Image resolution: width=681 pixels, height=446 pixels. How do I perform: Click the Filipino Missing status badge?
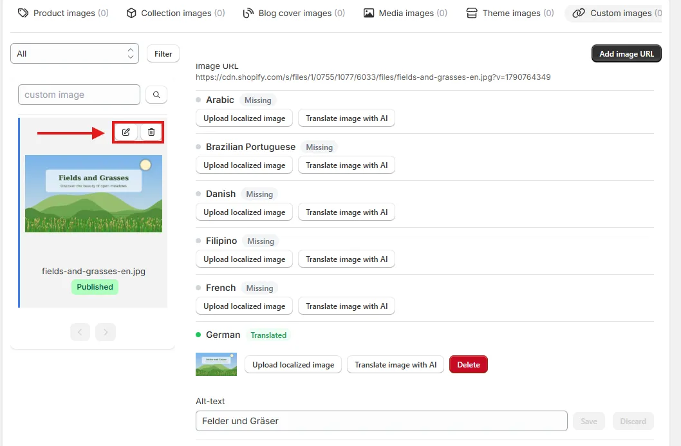tap(261, 241)
